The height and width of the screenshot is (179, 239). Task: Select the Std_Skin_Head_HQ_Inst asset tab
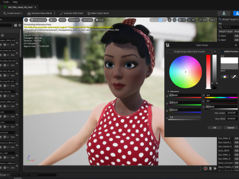click(x=20, y=7)
